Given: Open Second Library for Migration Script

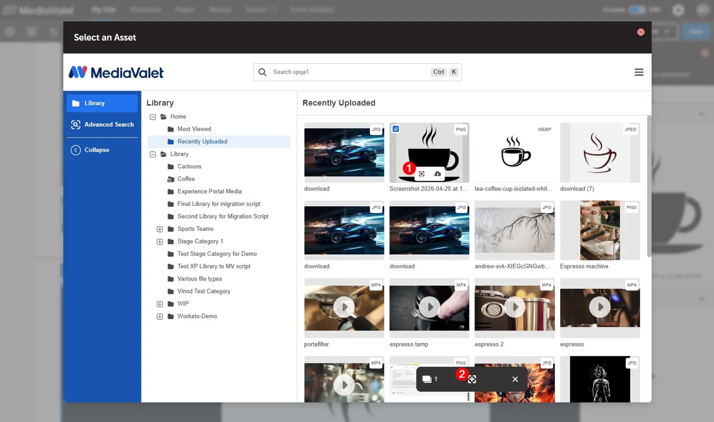Looking at the screenshot, I should (x=223, y=217).
